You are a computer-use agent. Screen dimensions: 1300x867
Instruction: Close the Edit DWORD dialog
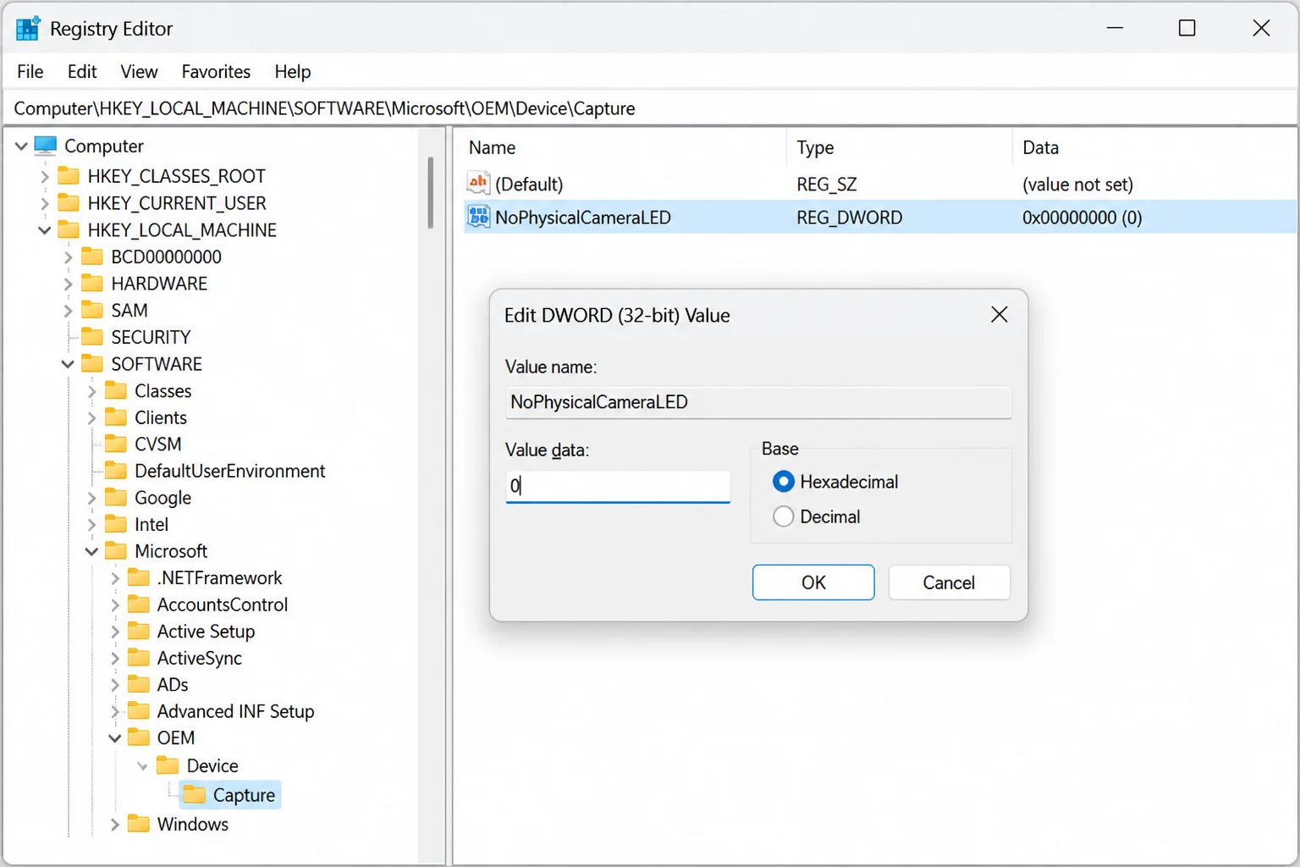pyautogui.click(x=1000, y=315)
